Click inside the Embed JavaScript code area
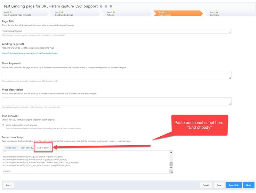 point(86,162)
